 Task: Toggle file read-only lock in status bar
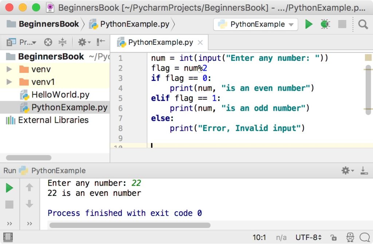[334, 237]
